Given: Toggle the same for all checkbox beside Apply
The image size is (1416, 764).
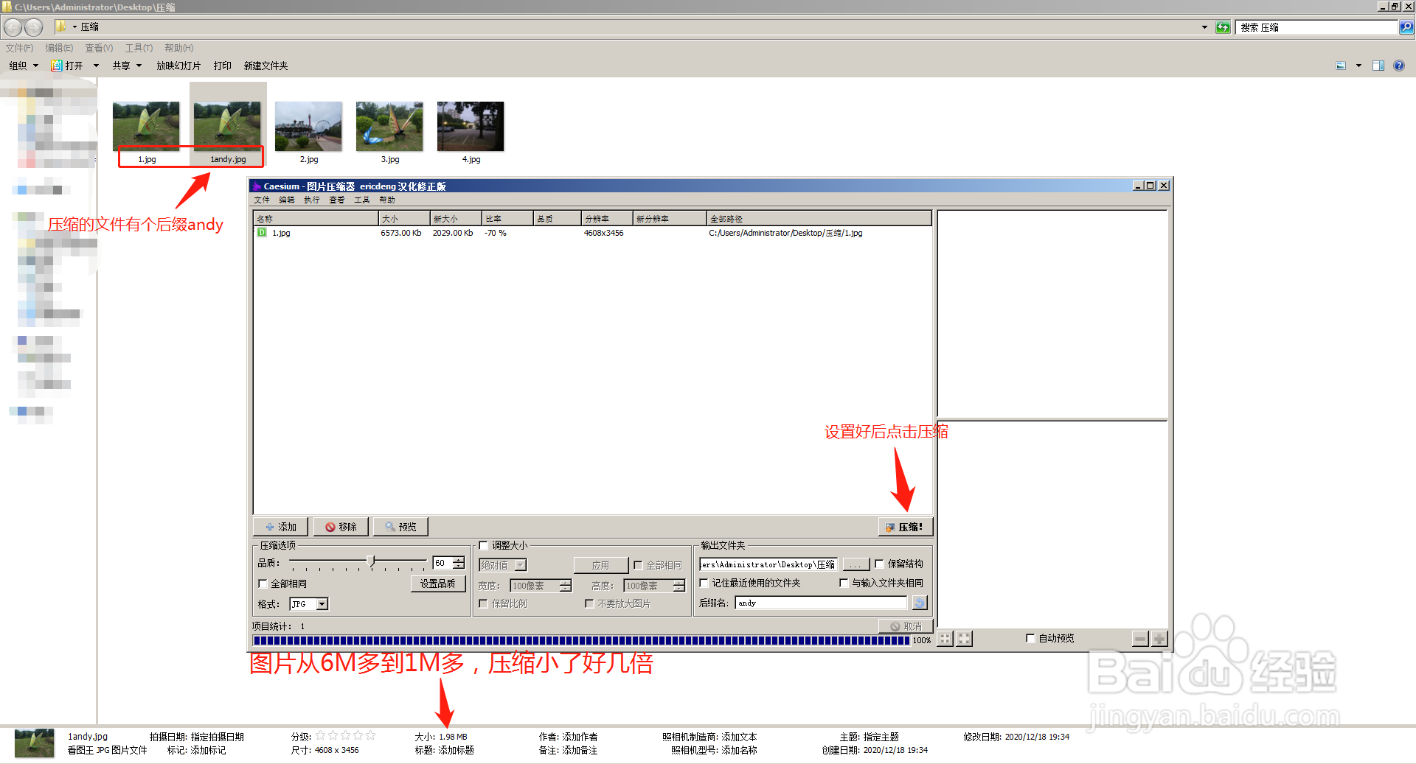Looking at the screenshot, I should [x=639, y=565].
